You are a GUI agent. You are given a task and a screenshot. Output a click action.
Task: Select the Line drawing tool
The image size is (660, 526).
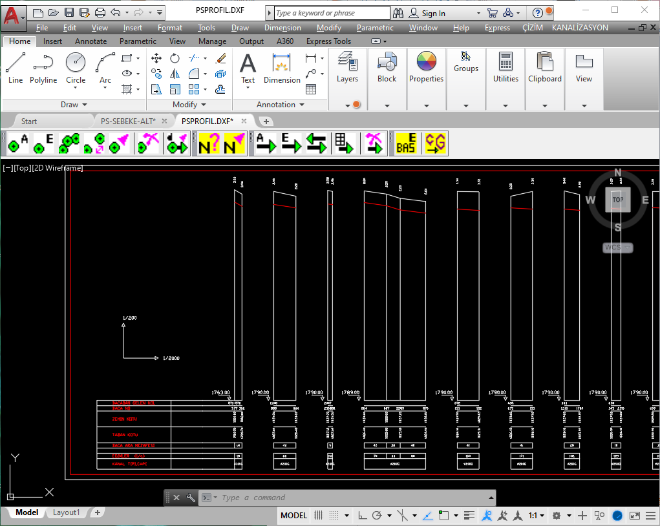pyautogui.click(x=16, y=68)
